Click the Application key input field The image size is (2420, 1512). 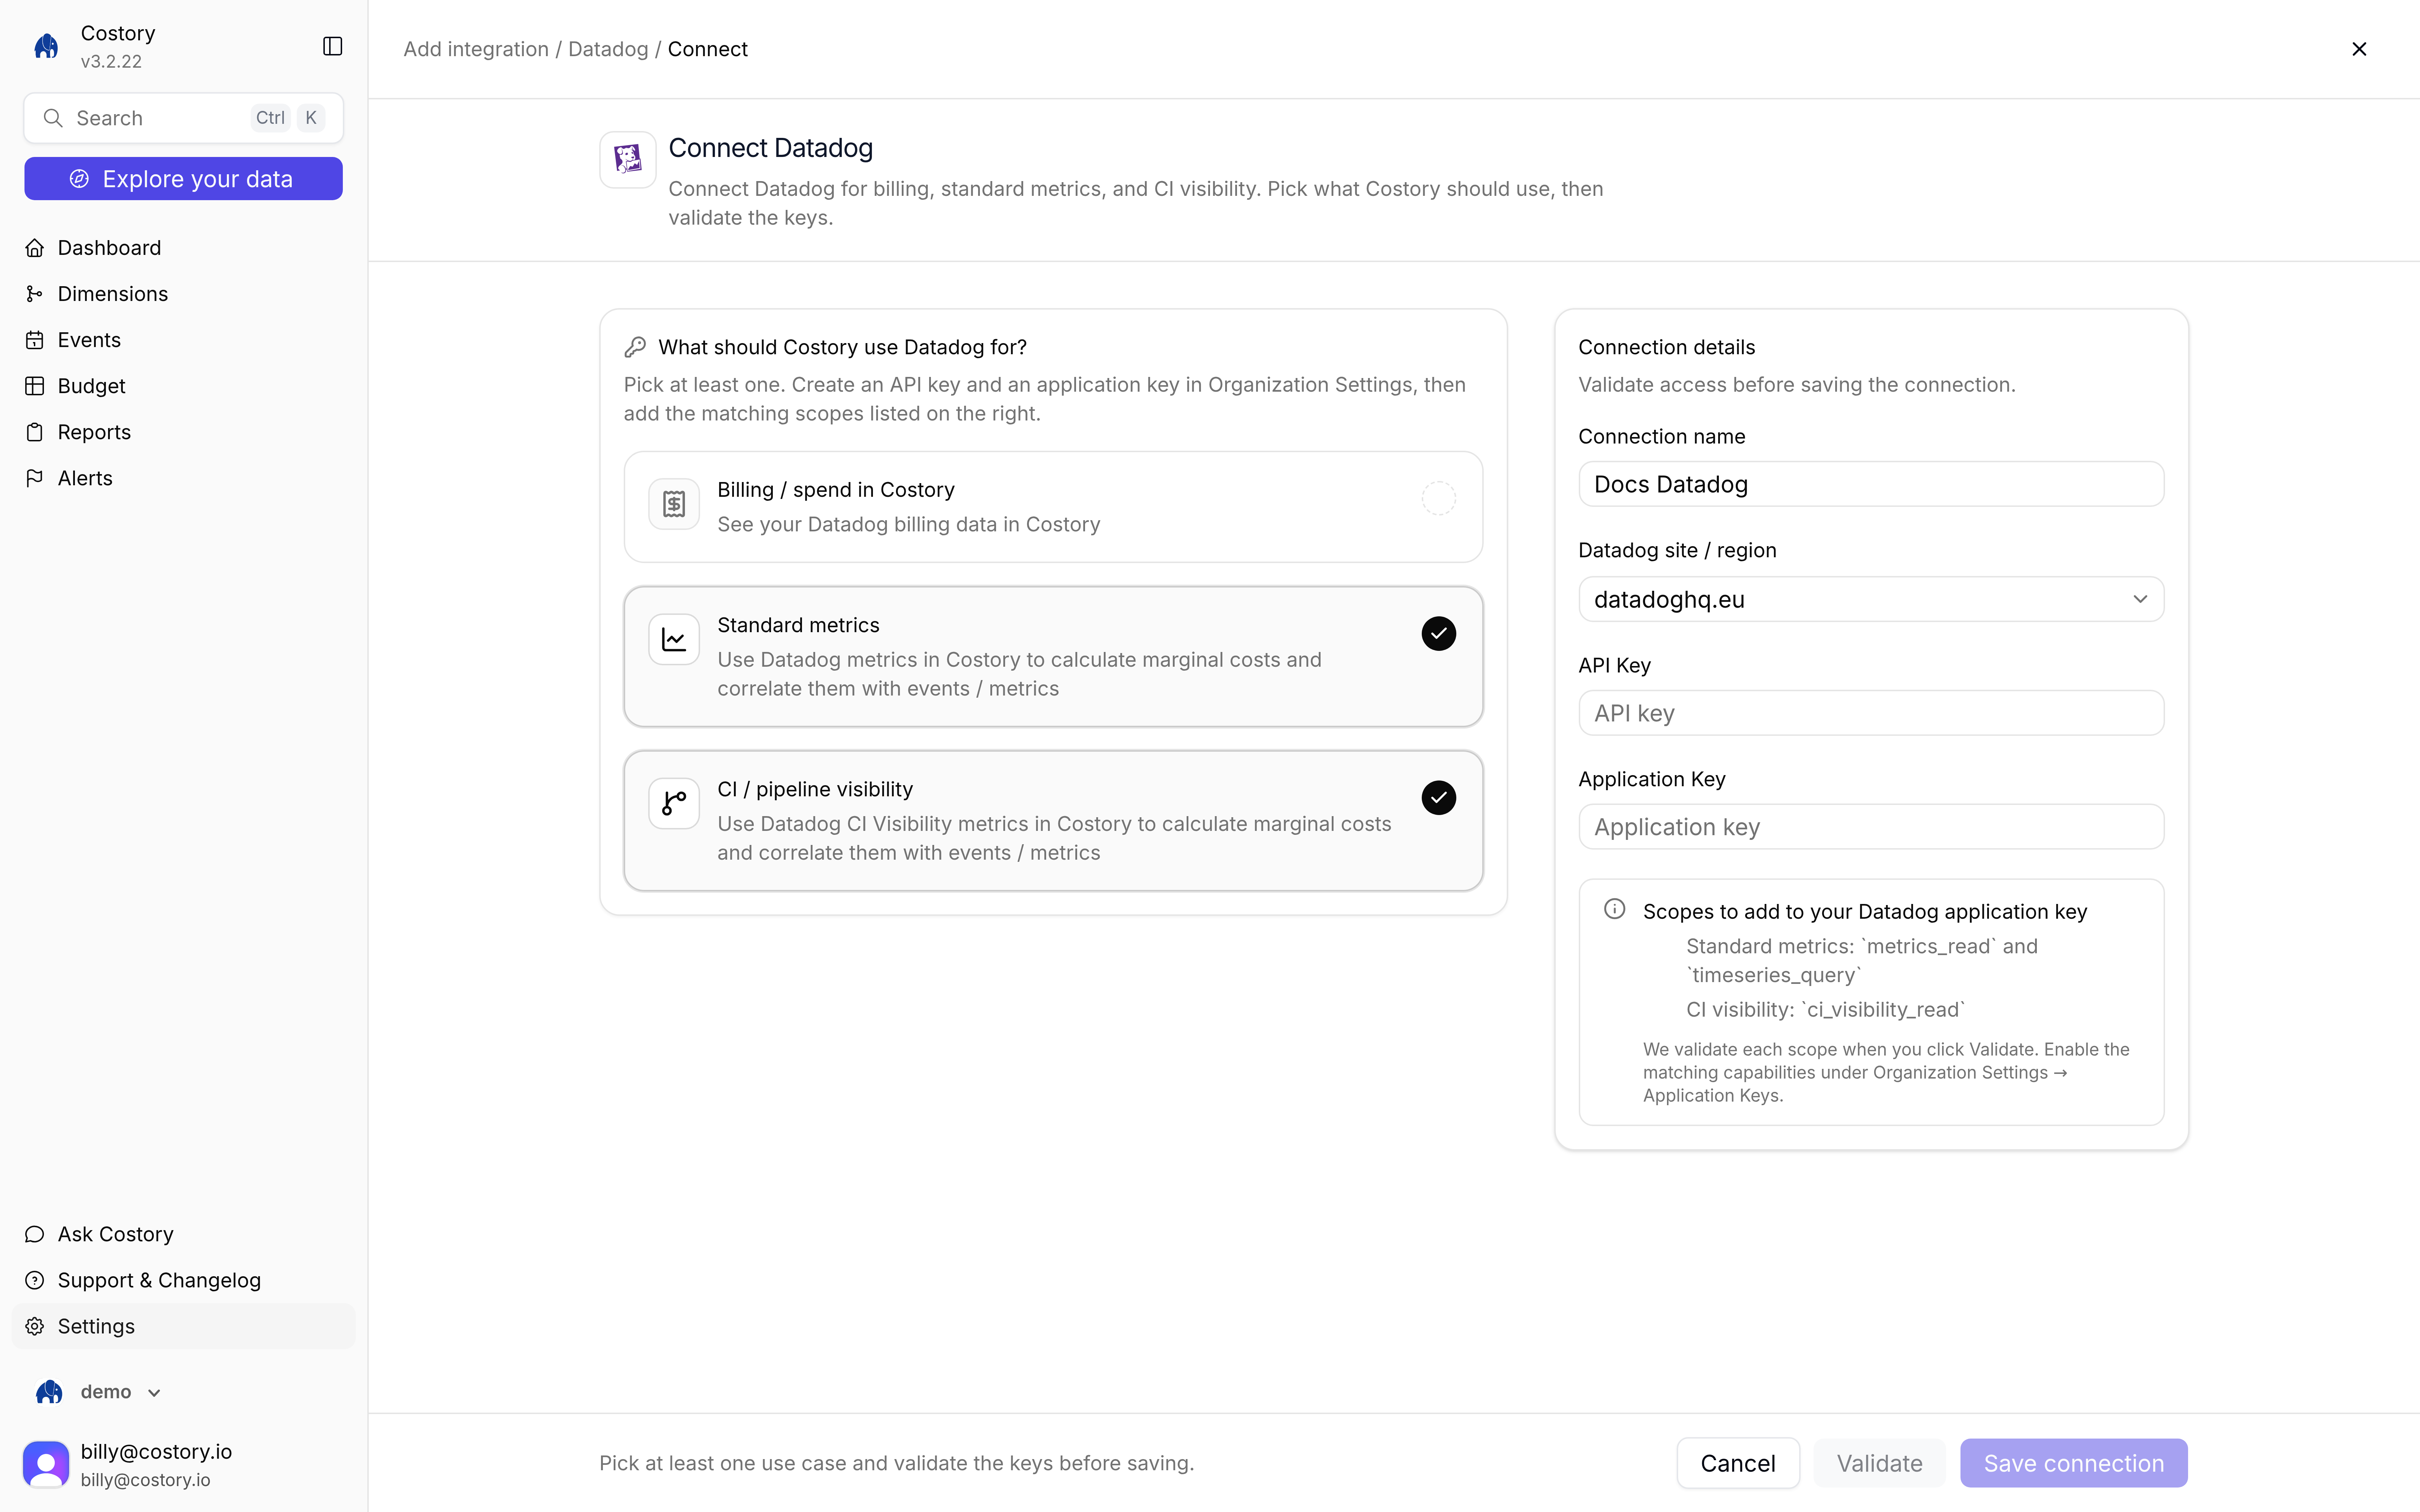tap(1871, 827)
